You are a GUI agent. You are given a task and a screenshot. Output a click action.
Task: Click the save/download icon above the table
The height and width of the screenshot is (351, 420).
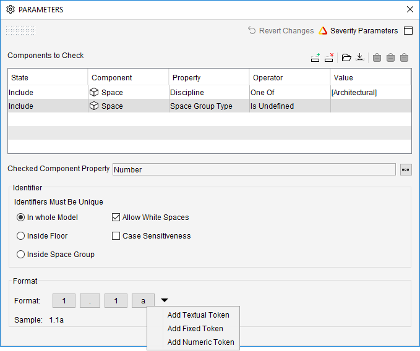[x=360, y=57]
